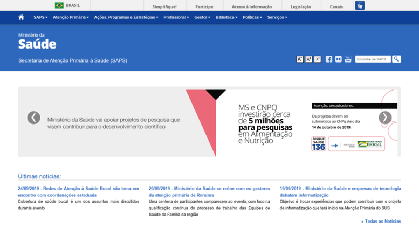Click '14 de outubro de 2019.' text

pos(332,127)
